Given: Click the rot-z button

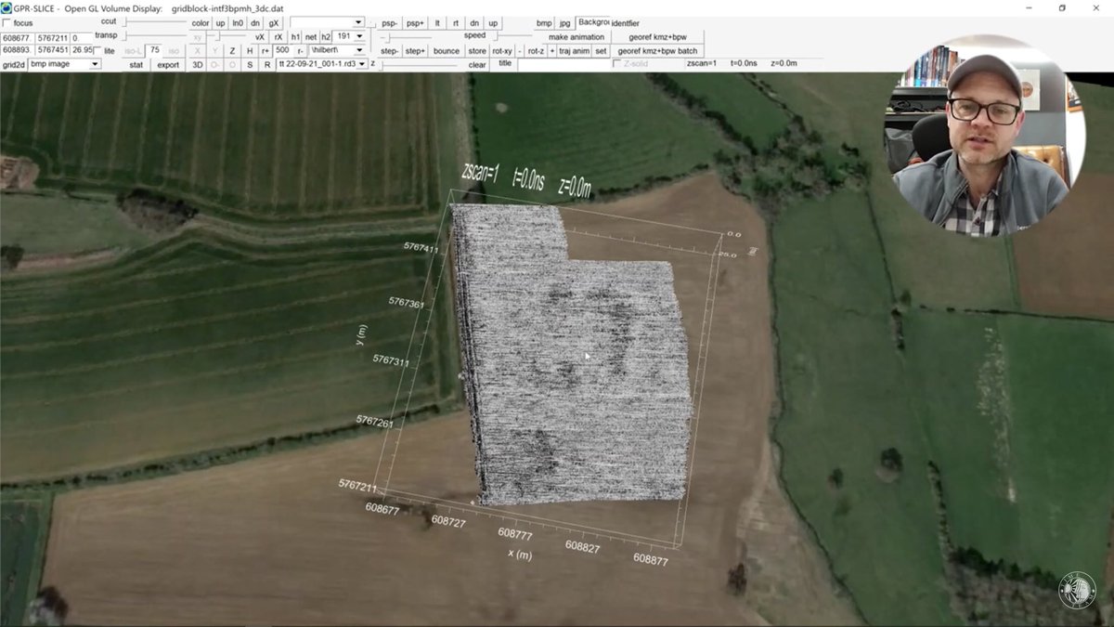Looking at the screenshot, I should 536,50.
